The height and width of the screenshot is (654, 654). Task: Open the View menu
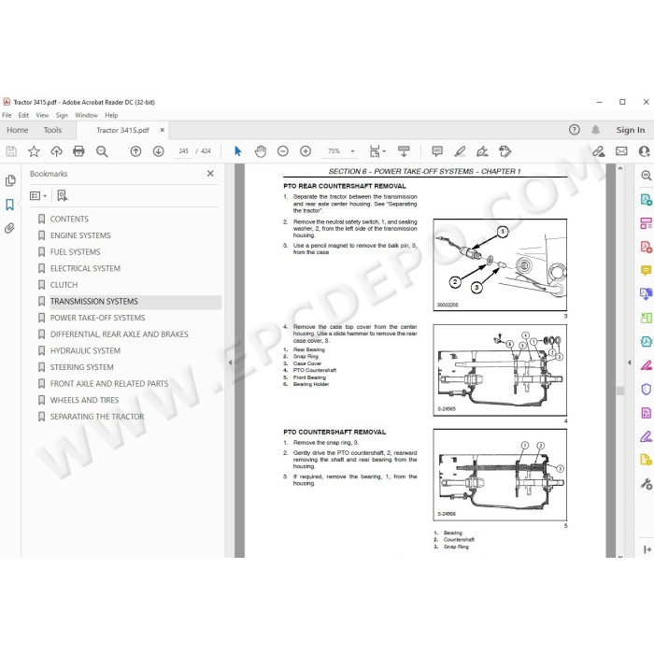coord(42,115)
